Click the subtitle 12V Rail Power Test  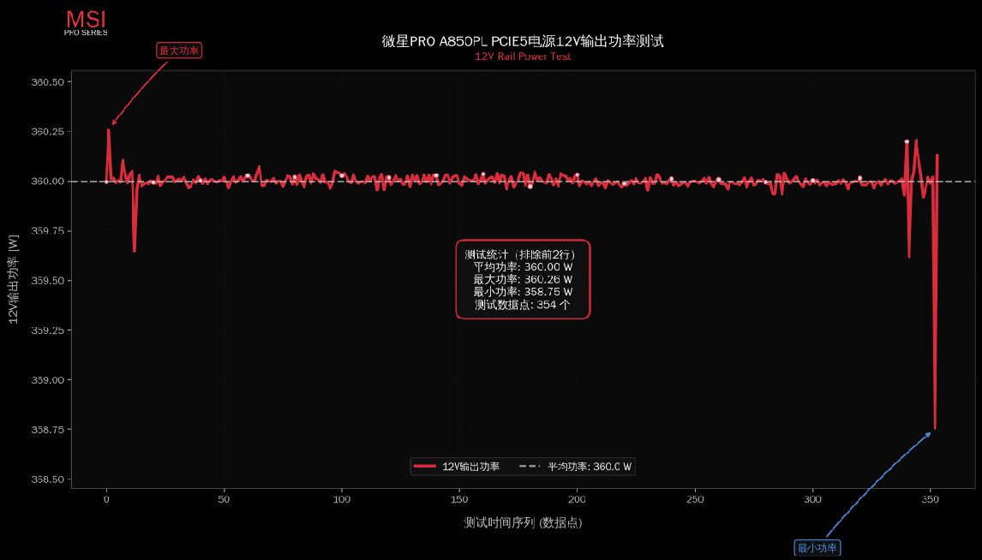point(523,57)
